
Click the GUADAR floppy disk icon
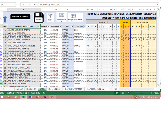pos(39,17)
